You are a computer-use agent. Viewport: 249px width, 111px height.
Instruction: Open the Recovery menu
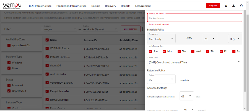(110, 6)
